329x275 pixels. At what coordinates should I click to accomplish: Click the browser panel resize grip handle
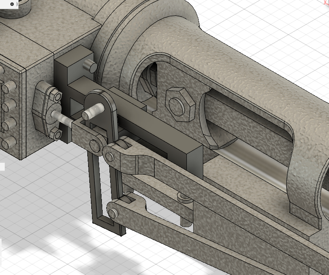[x=17, y=4]
